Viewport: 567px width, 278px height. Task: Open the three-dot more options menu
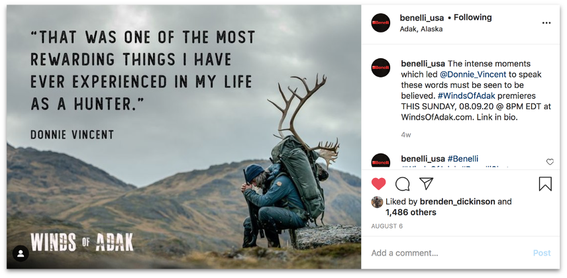(x=546, y=23)
